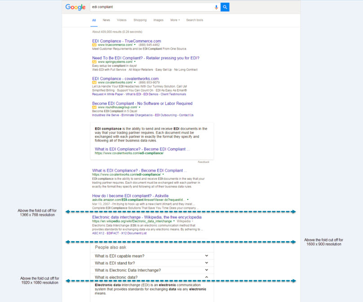Click the 'About 409,000 results' text
363x302 pixels.
(x=117, y=32)
